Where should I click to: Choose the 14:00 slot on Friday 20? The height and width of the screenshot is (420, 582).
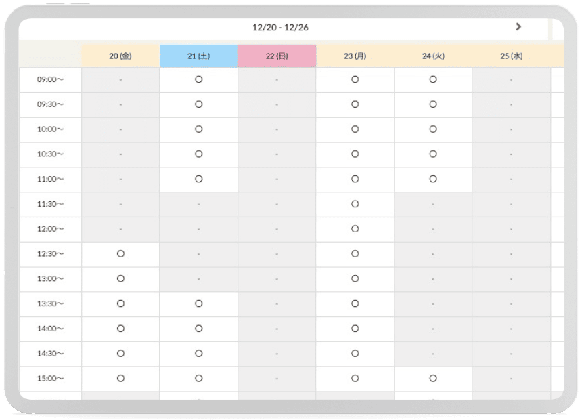(x=120, y=329)
